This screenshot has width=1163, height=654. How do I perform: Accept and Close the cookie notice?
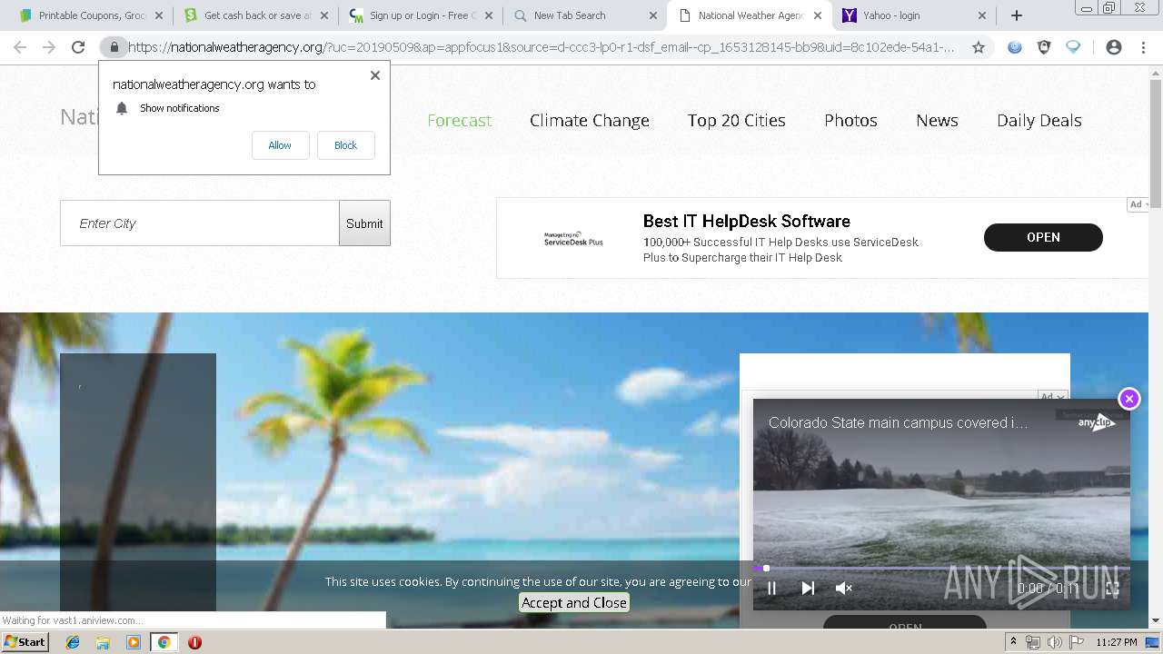pos(574,602)
